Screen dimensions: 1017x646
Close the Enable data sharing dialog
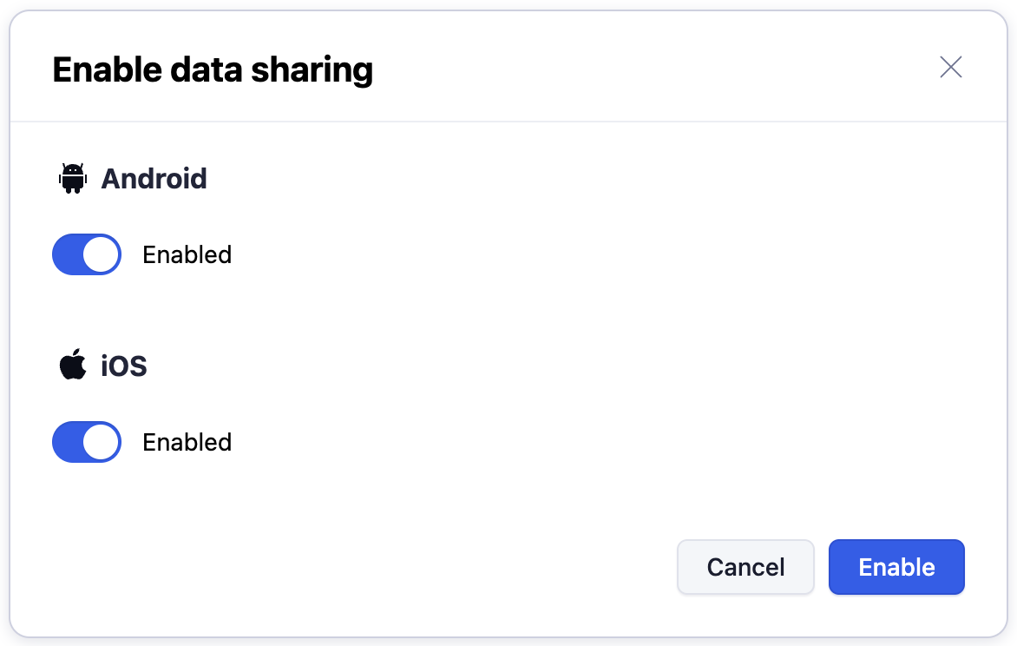951,68
